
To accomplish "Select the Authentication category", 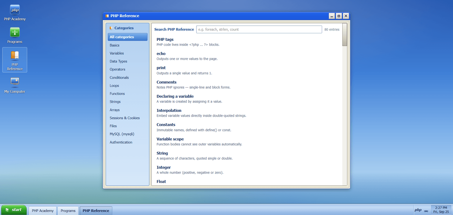I will tap(127, 142).
